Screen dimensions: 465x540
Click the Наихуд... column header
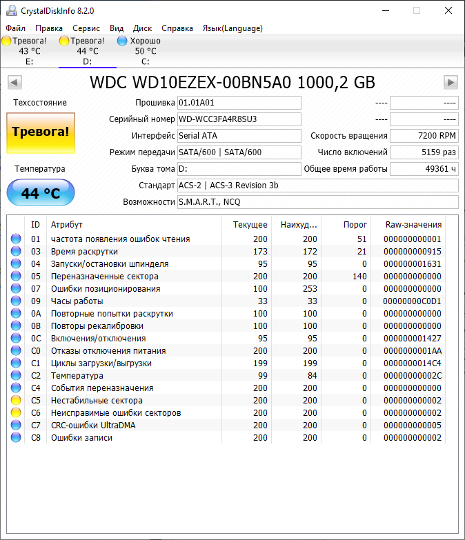pos(297,225)
